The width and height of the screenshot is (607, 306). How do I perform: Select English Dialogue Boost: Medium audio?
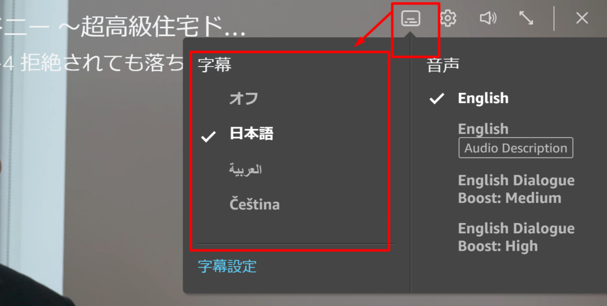516,189
